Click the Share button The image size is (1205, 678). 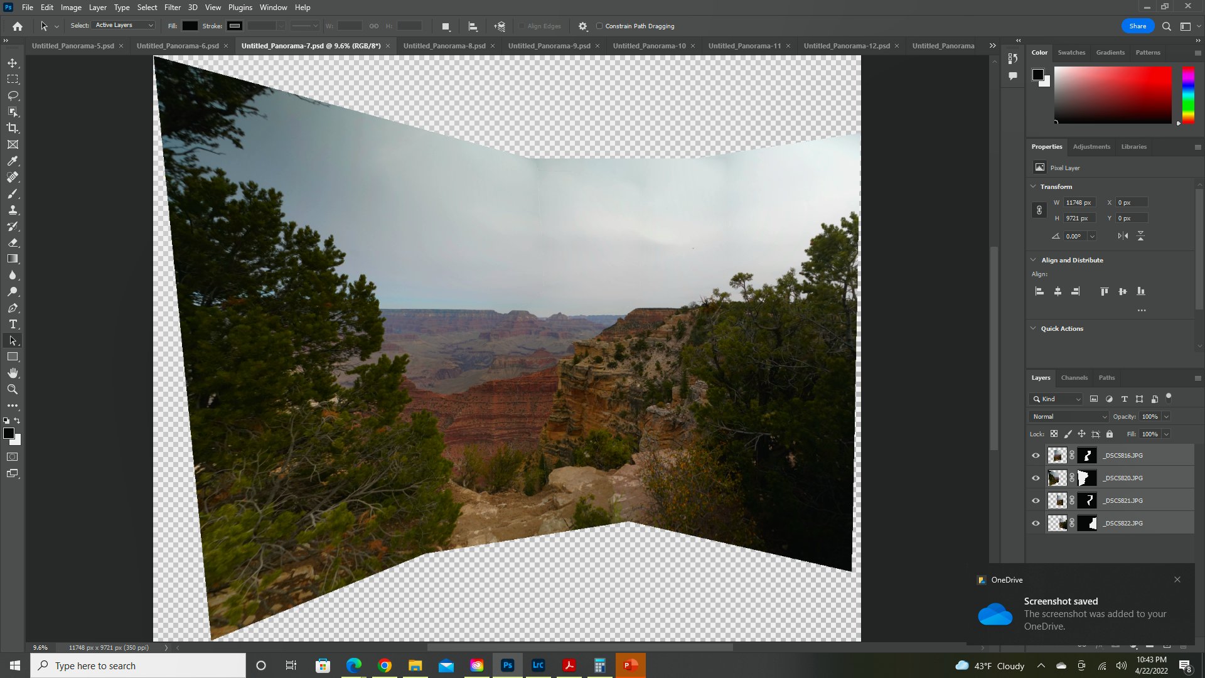[1137, 26]
